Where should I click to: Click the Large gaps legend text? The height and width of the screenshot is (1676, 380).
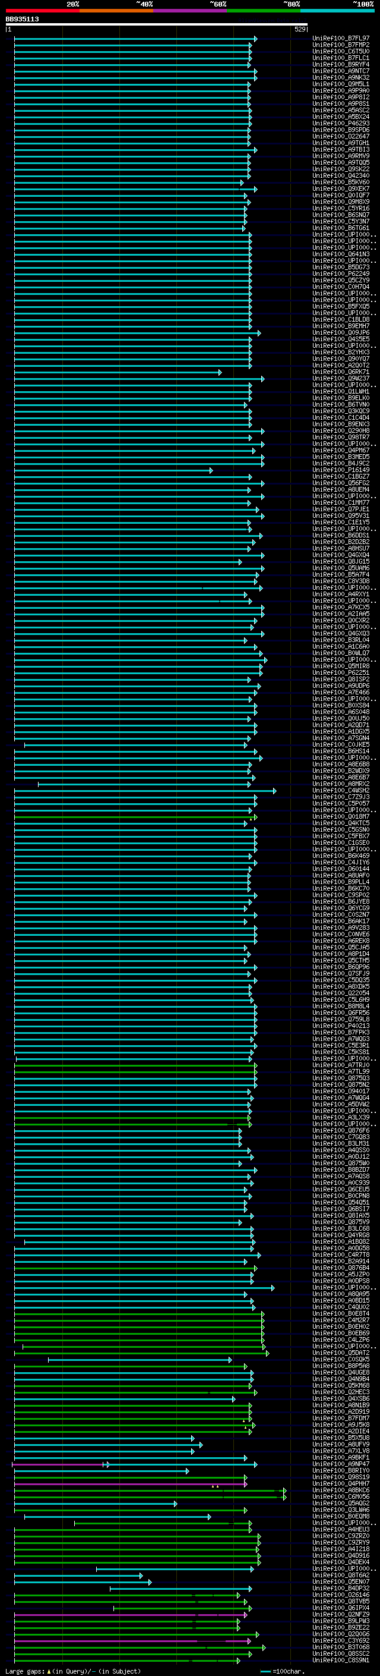pos(73,1671)
